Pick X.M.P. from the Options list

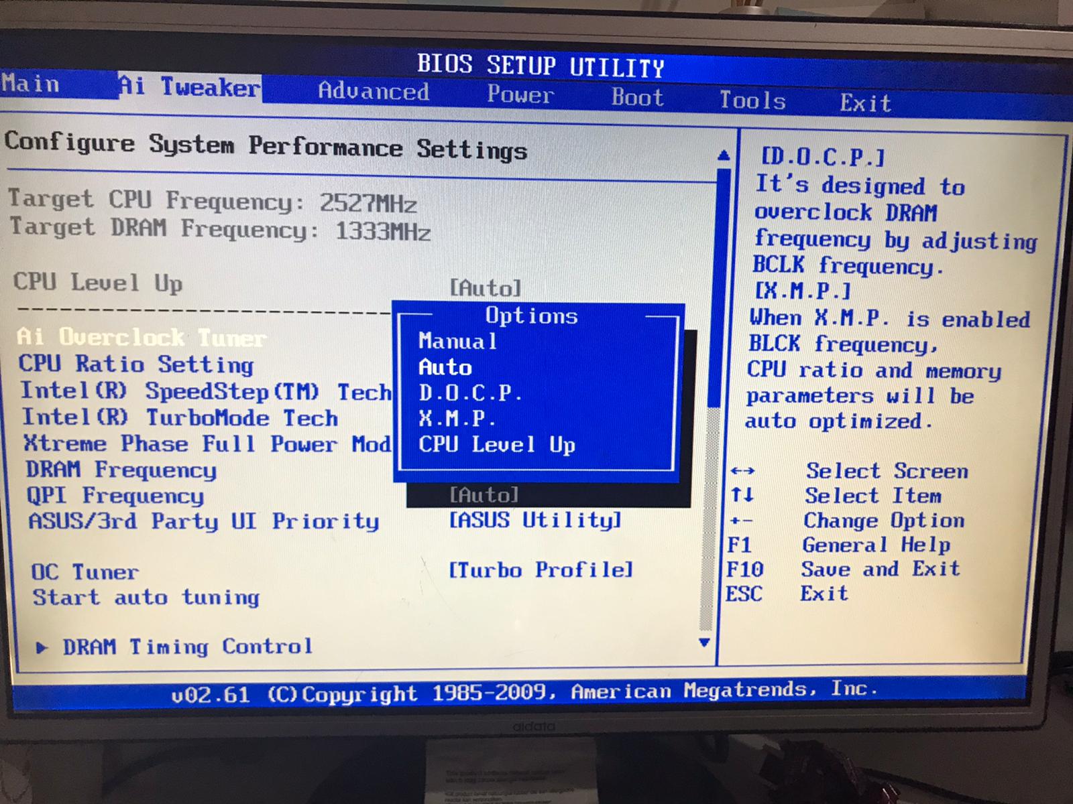click(x=457, y=419)
